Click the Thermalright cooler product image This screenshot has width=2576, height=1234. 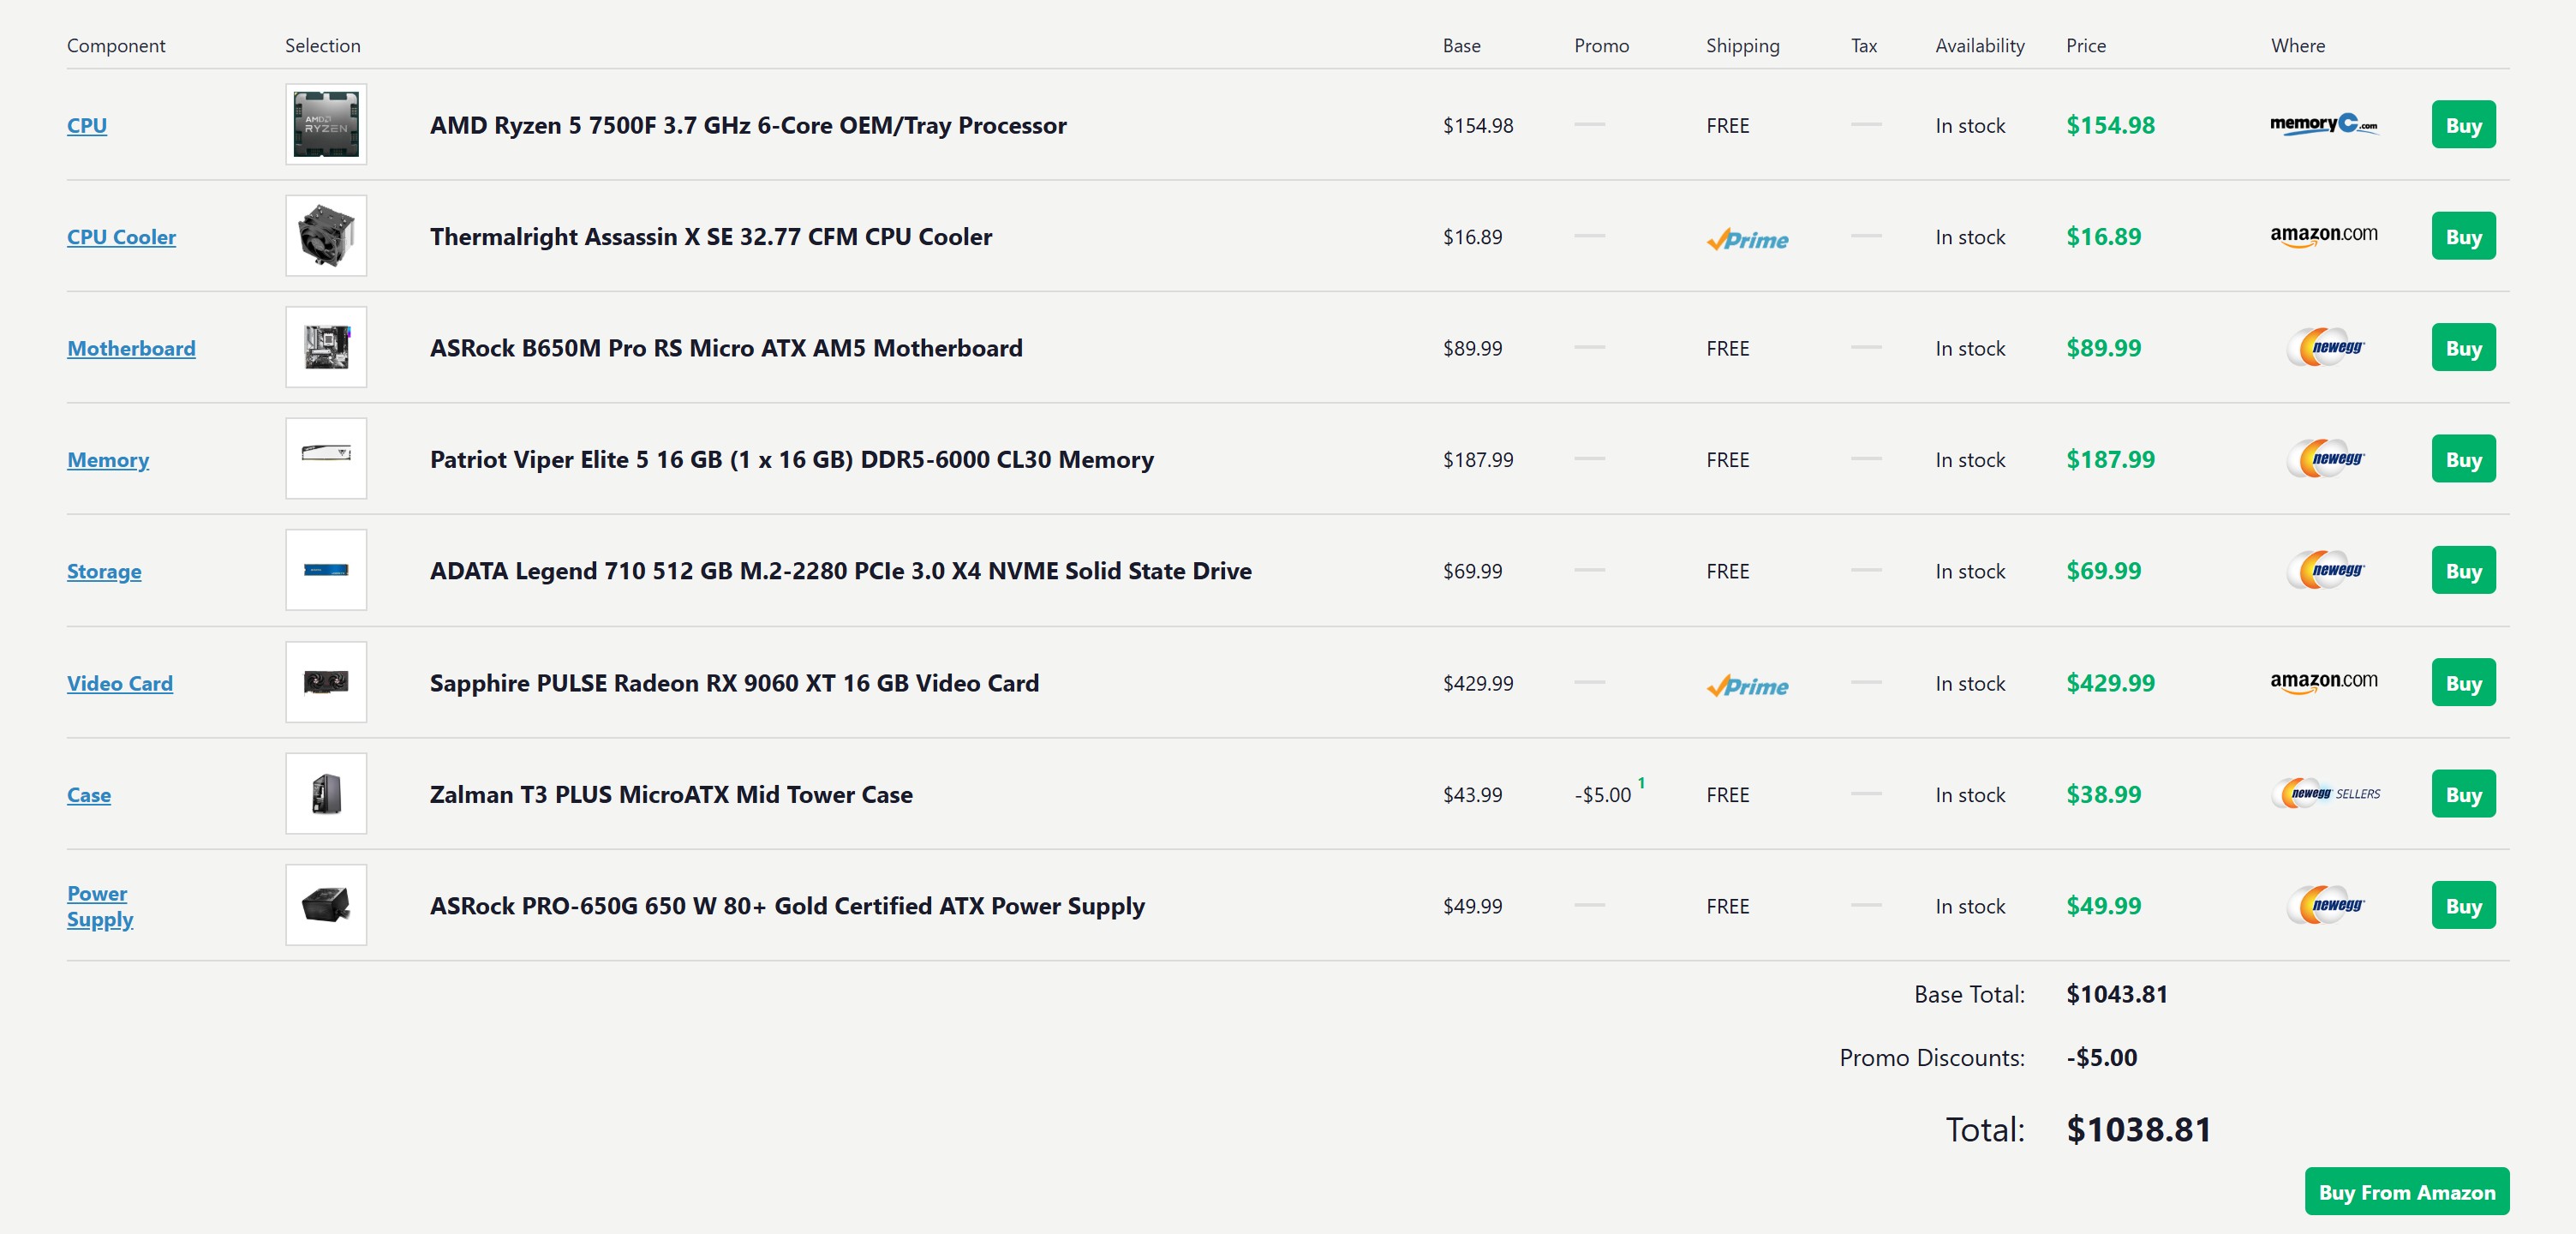pyautogui.click(x=326, y=236)
